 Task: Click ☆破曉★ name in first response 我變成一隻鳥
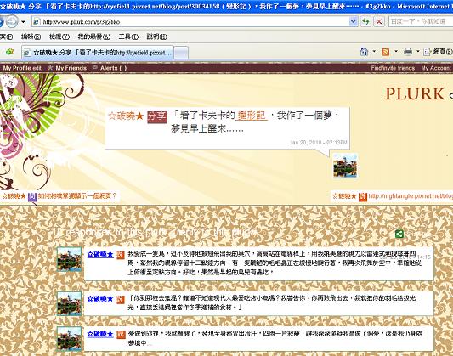[100, 255]
